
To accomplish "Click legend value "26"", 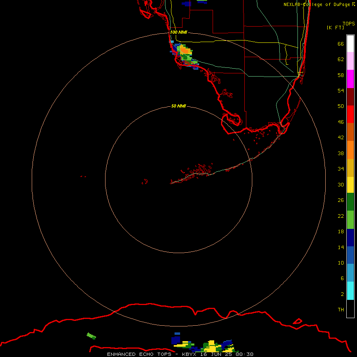I will [341, 200].
